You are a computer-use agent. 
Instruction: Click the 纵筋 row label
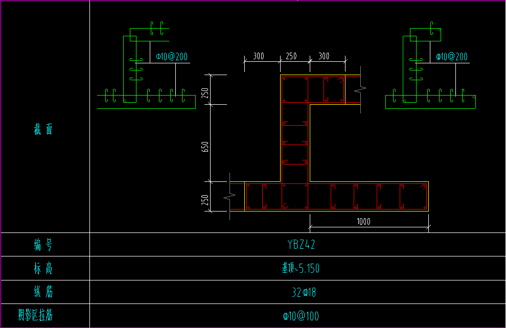(x=43, y=292)
